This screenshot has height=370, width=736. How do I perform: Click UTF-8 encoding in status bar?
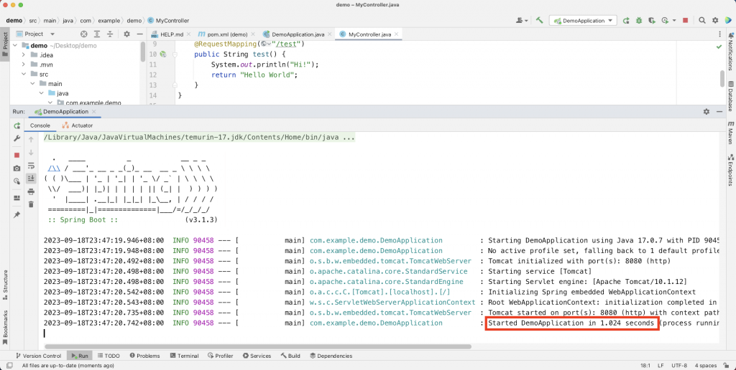click(678, 365)
